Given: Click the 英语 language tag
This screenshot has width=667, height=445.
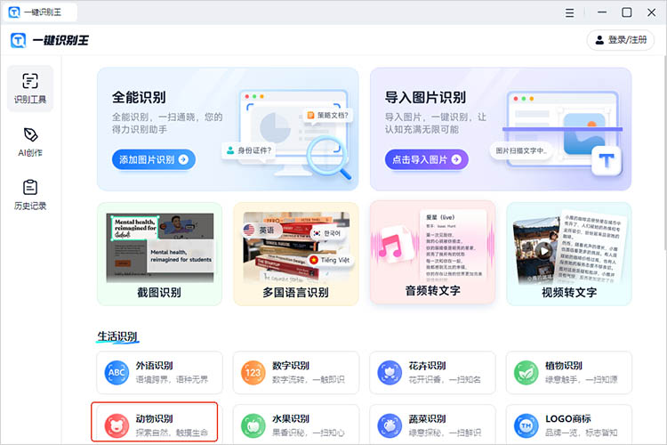Looking at the screenshot, I should tap(261, 231).
